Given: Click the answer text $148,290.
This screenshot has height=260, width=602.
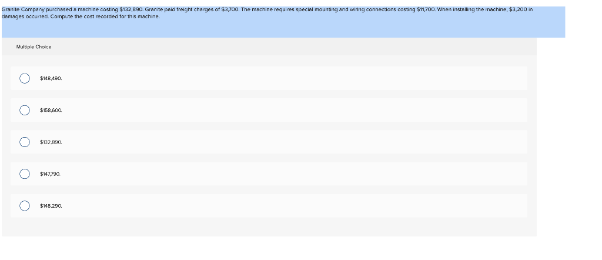Looking at the screenshot, I should [x=51, y=206].
